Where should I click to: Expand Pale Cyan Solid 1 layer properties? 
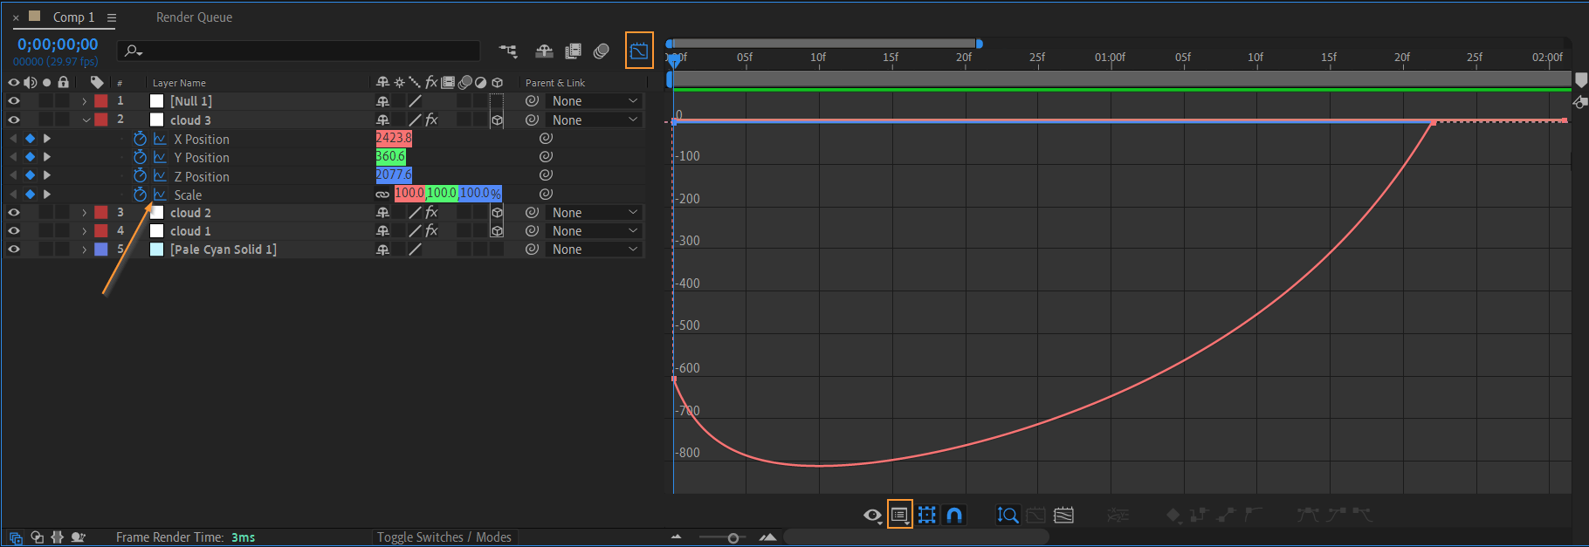coord(85,250)
